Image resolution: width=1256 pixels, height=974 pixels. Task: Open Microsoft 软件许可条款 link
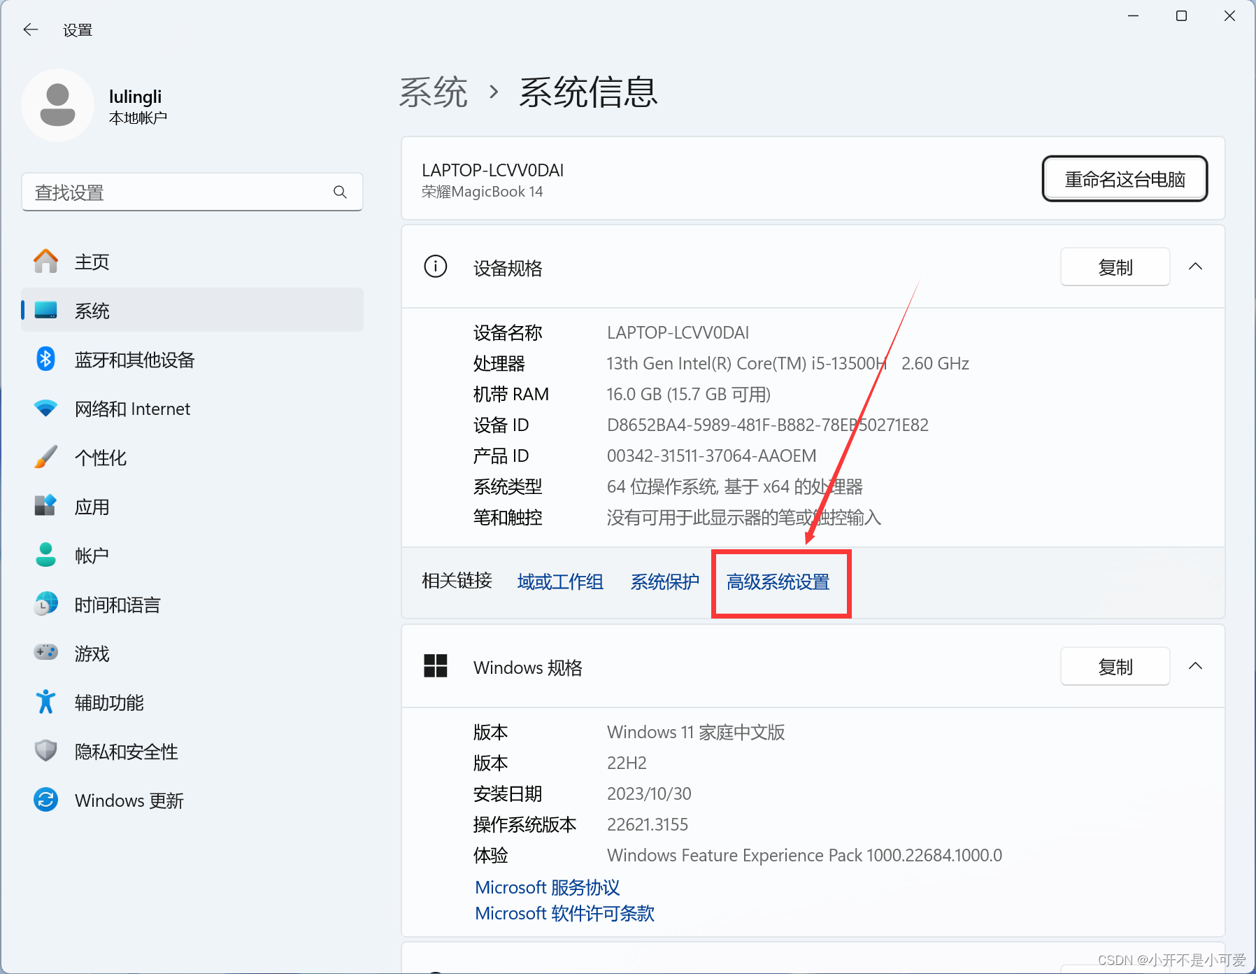point(565,913)
